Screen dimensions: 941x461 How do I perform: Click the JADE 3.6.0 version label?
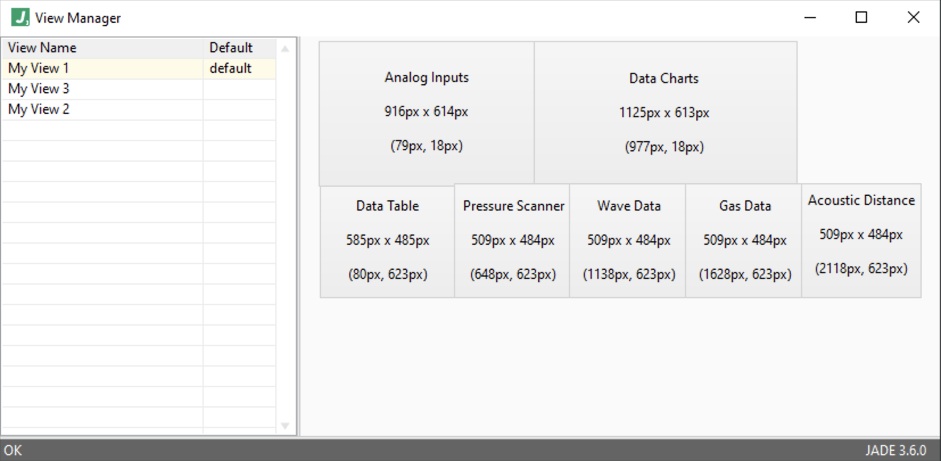tap(896, 451)
